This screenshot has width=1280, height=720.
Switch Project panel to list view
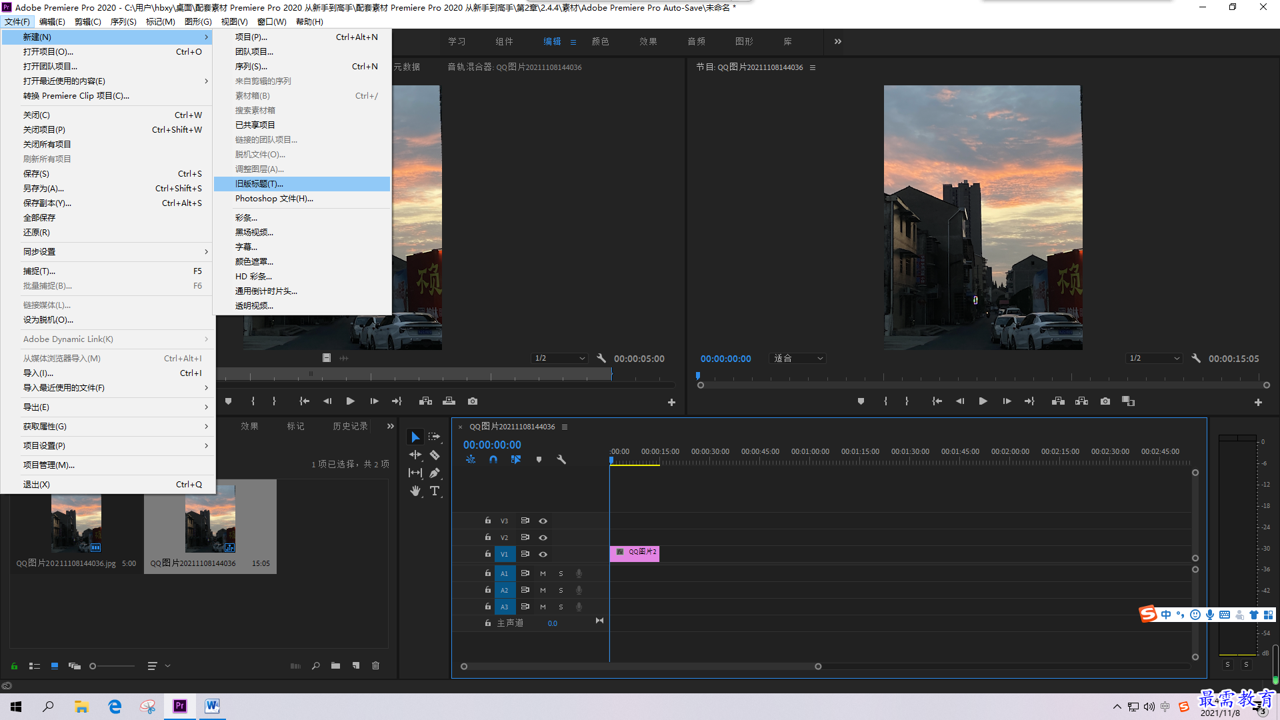[35, 665]
